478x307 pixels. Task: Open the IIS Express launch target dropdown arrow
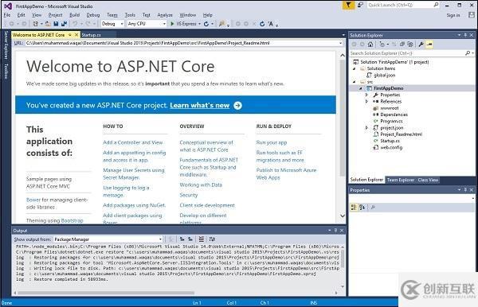[x=199, y=24]
